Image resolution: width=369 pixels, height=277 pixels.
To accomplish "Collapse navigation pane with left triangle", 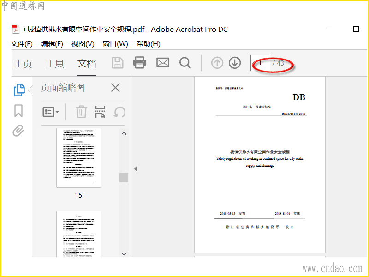I will point(136,169).
